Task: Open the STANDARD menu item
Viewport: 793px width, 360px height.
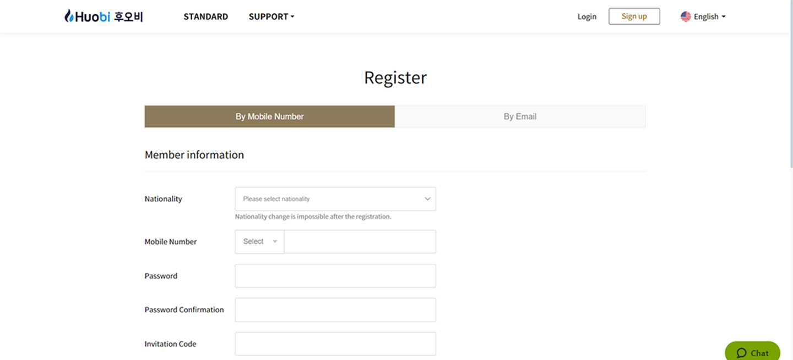Action: [205, 16]
